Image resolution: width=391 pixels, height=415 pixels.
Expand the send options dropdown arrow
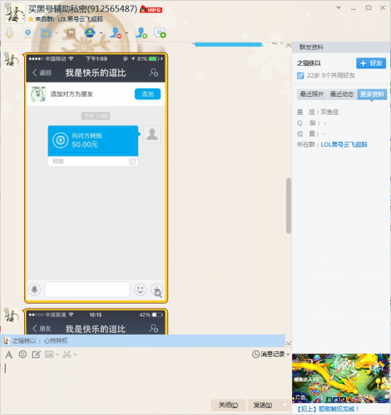[284, 405]
